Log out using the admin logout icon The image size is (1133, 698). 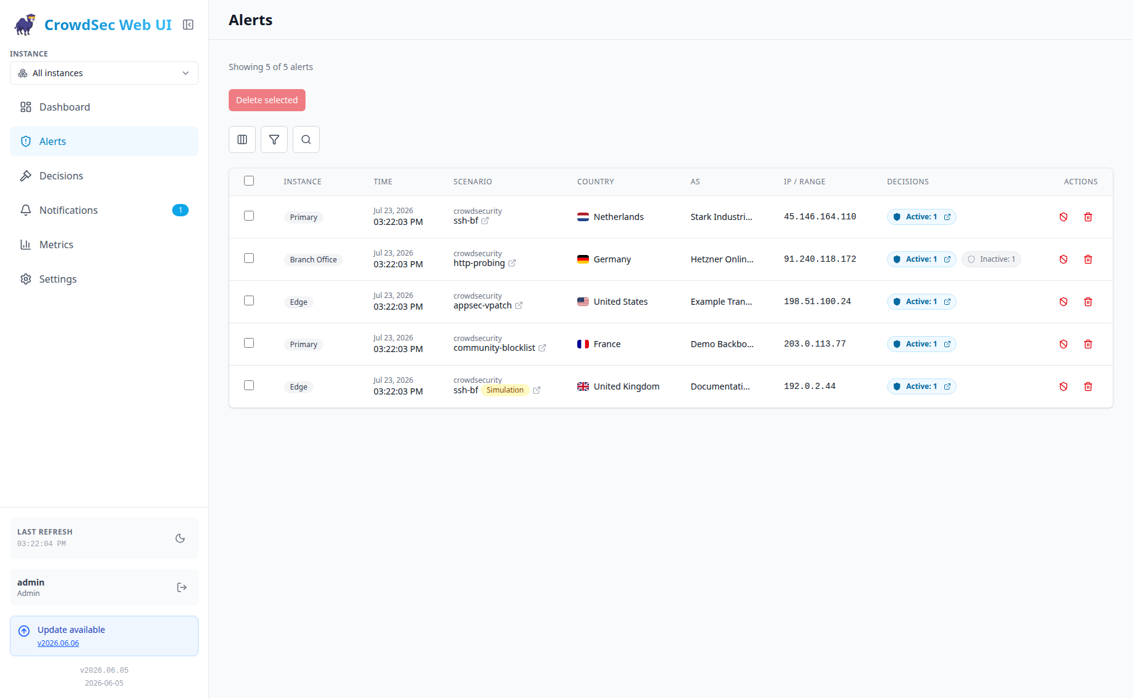(181, 587)
